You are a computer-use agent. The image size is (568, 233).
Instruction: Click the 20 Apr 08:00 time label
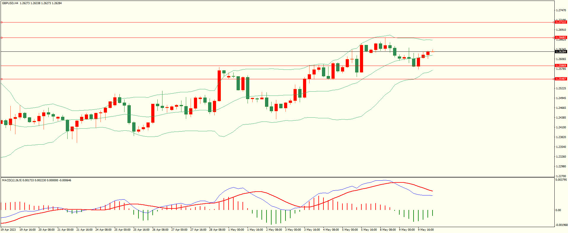pyautogui.click(x=47, y=230)
